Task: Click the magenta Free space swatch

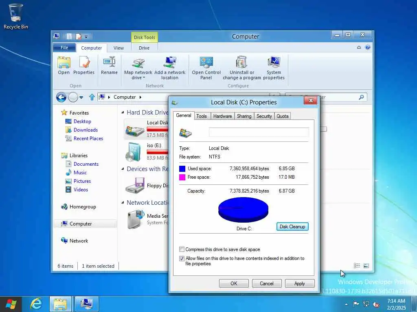Action: coord(182,177)
